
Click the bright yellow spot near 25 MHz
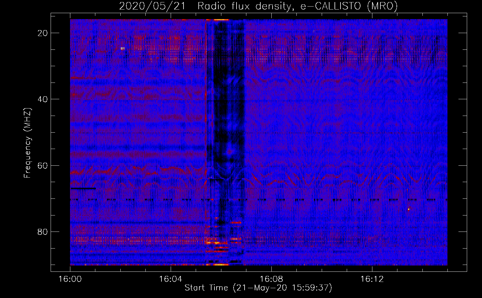(122, 48)
